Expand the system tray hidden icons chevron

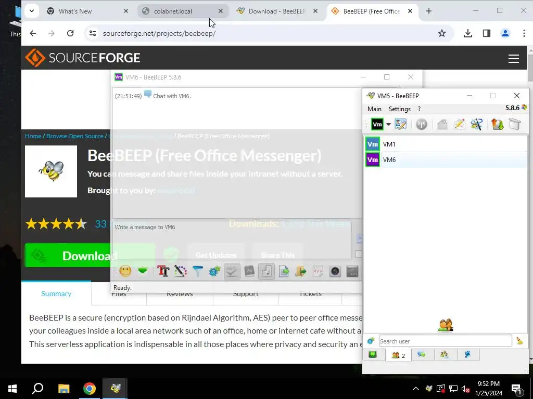click(x=416, y=389)
